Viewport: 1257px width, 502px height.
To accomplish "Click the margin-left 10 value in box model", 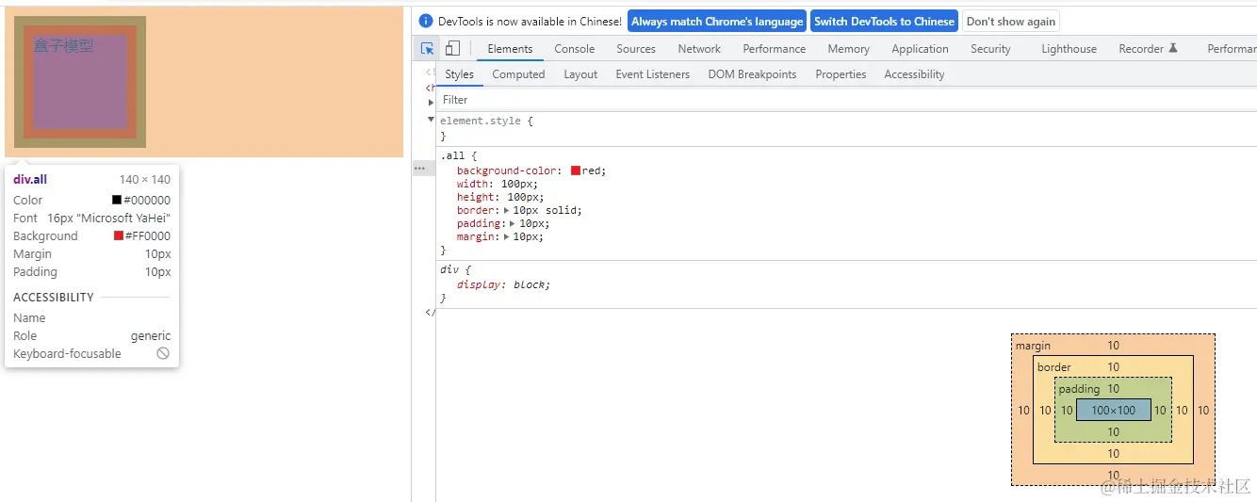I will tap(1024, 411).
